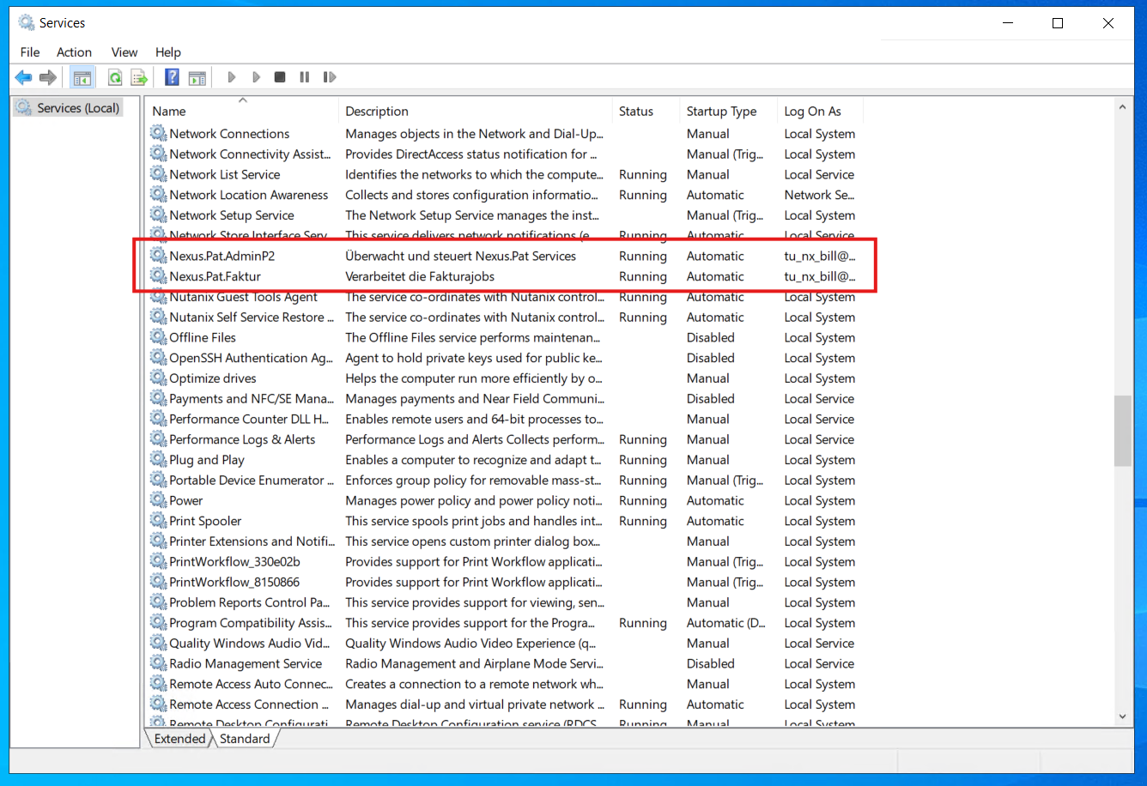This screenshot has width=1147, height=786.
Task: Toggle Show/Hide Console Tree toolbar button
Action: click(x=82, y=77)
